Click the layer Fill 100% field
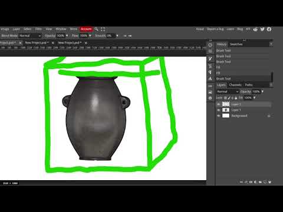 coord(248,98)
